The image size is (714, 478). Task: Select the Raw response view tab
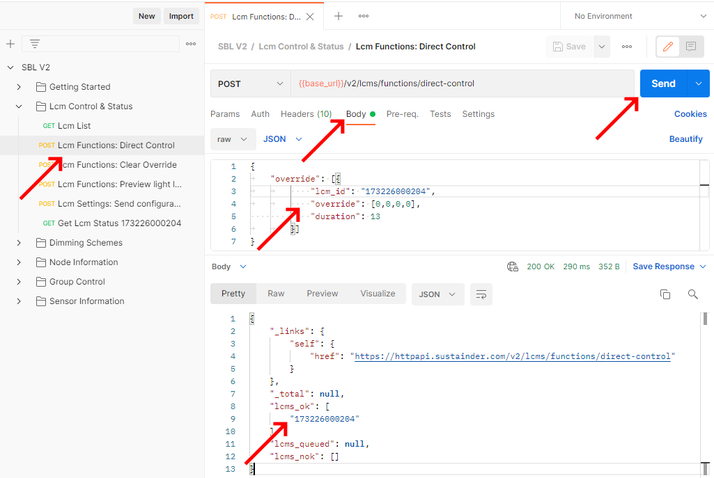pyautogui.click(x=276, y=294)
